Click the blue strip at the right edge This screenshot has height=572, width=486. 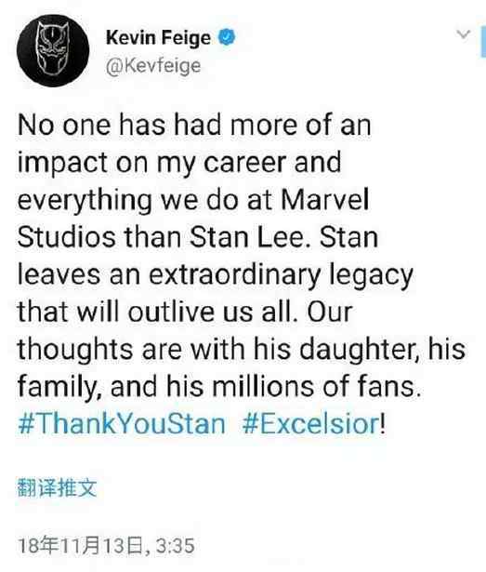[483, 41]
